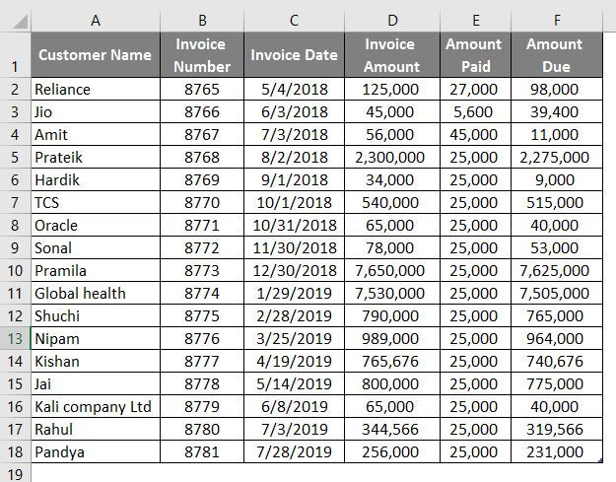This screenshot has width=616, height=482.
Task: Select row 13 header
Action: [x=15, y=338]
